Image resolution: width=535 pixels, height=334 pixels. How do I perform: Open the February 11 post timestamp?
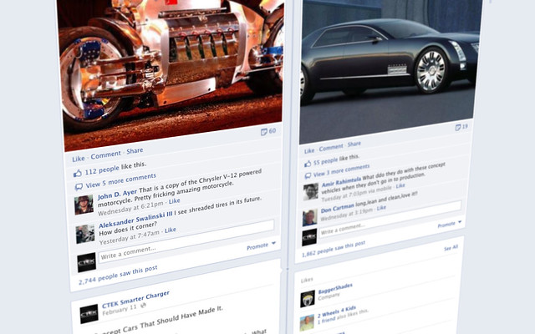pyautogui.click(x=120, y=310)
